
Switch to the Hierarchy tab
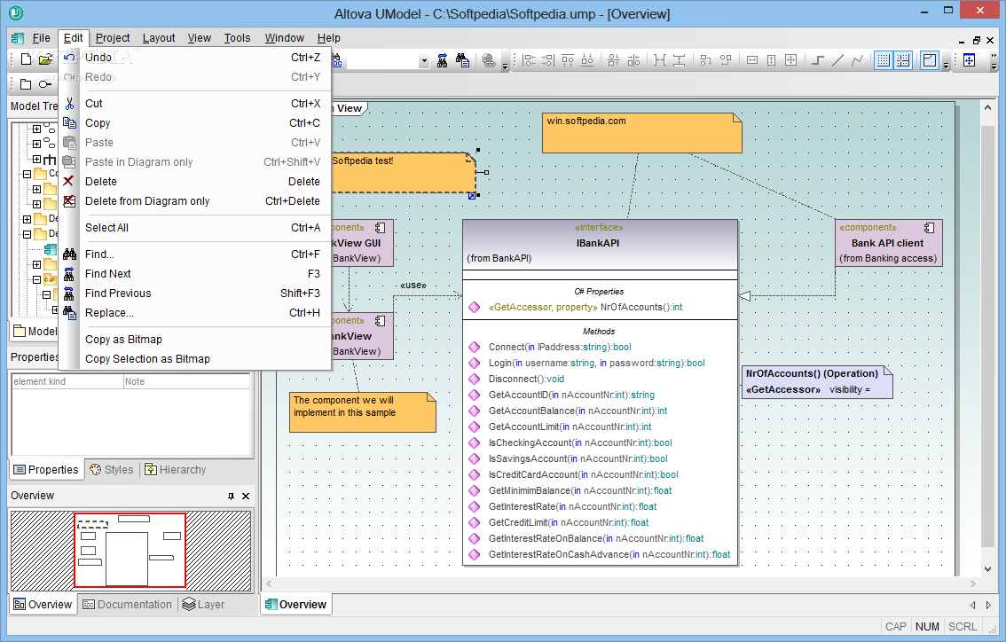[175, 469]
